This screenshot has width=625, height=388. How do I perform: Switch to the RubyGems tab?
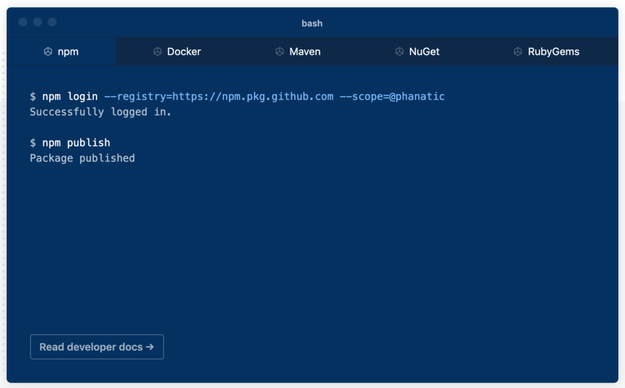pyautogui.click(x=546, y=52)
